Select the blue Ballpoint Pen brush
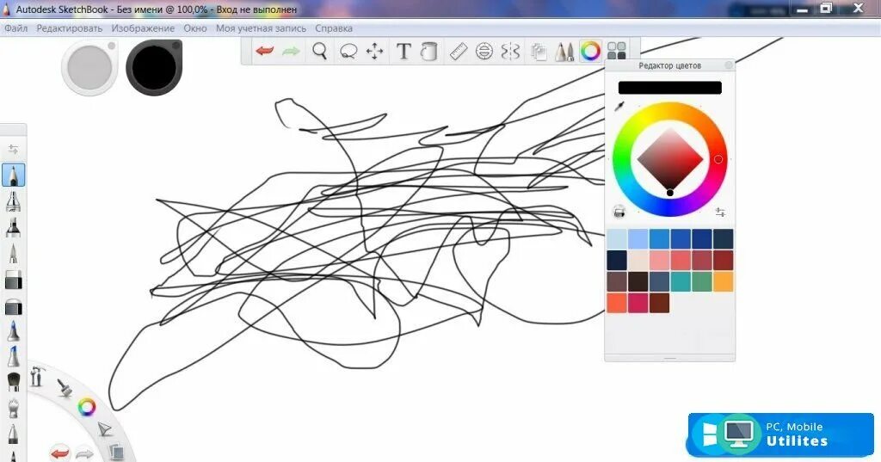The height and width of the screenshot is (462, 881). click(x=13, y=331)
